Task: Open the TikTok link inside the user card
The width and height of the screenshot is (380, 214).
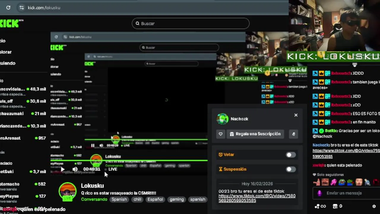Action: click(257, 198)
